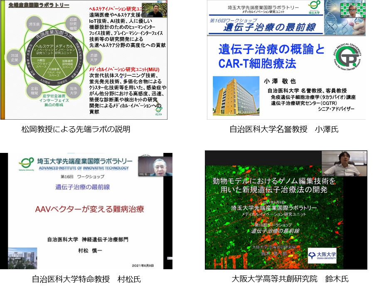Screen dimensions: 374x290
Task: Click the Jichi Medical University CGTR logo
Action: [x=347, y=57]
